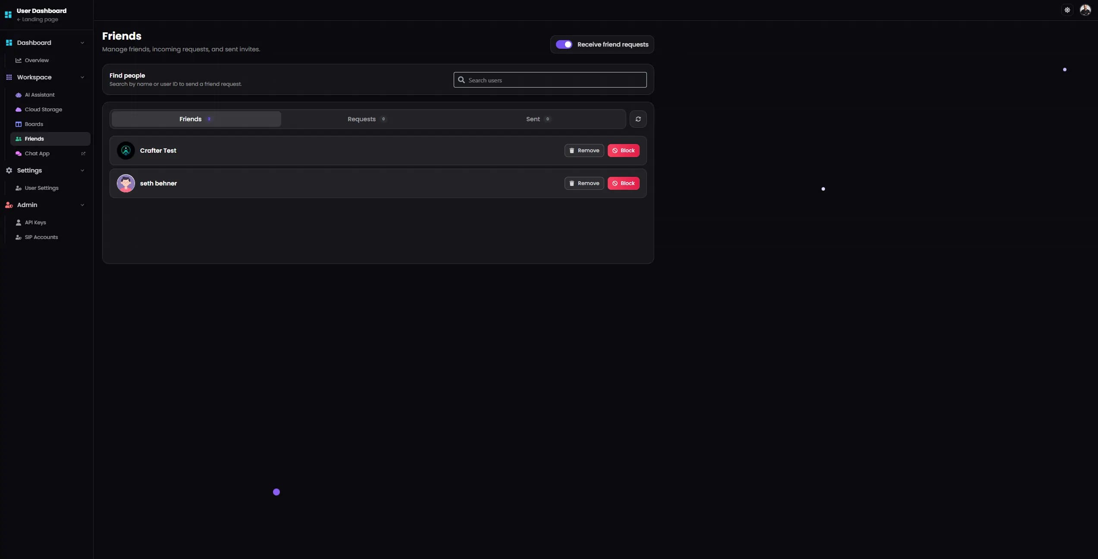Image resolution: width=1098 pixels, height=559 pixels.
Task: Block seth behner
Action: 623,183
